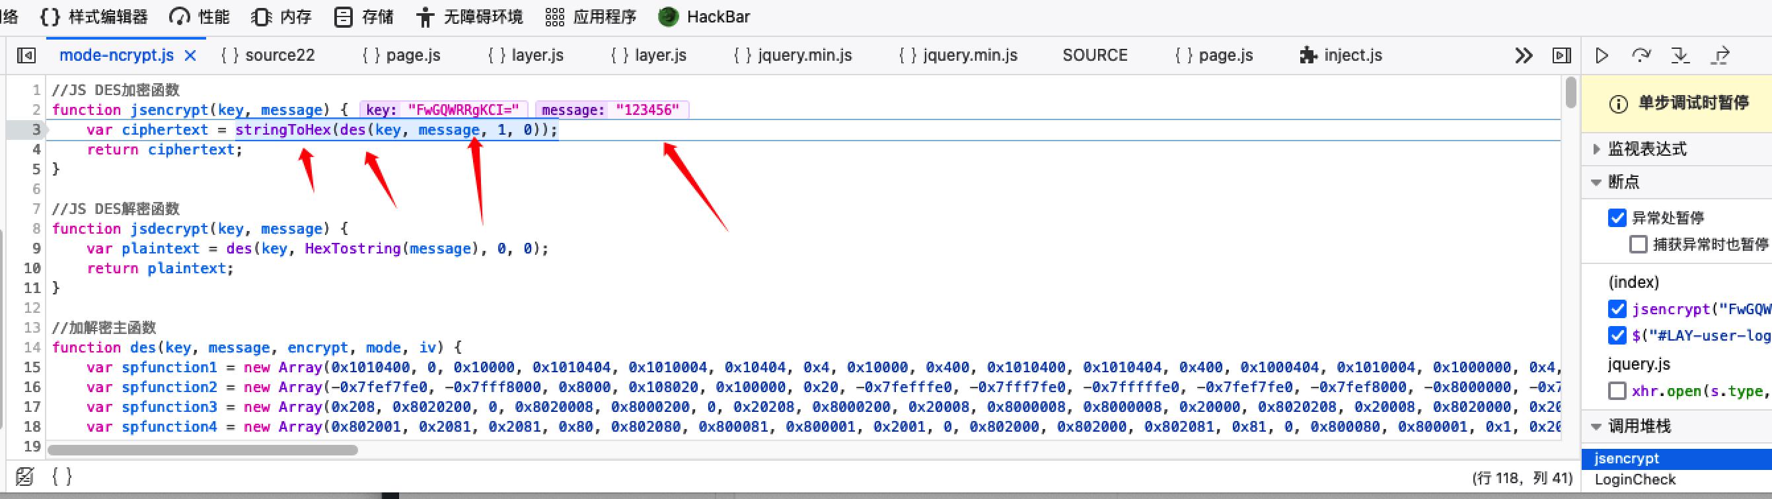
Task: Click the Performance gauge icon
Action: (180, 17)
